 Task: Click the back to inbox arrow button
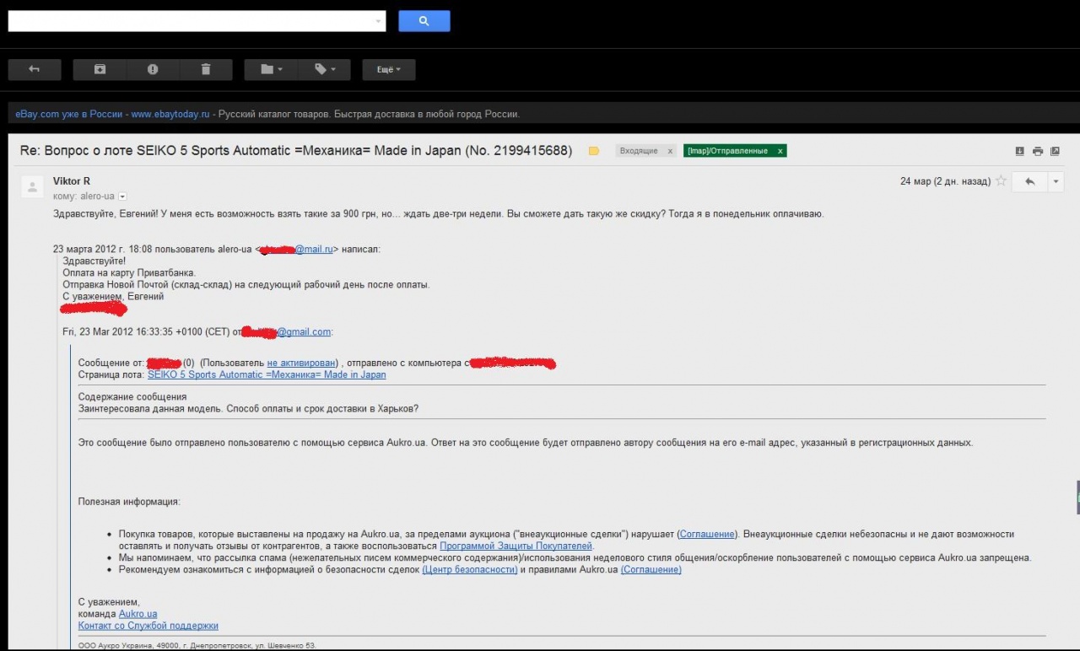click(x=35, y=69)
